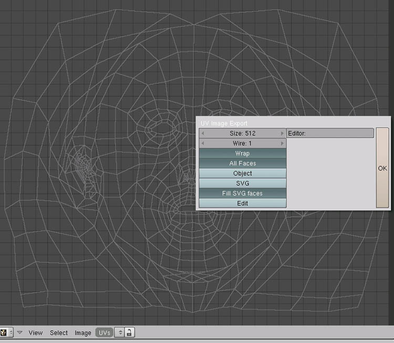
Task: Increase Wire value with right arrow
Action: (282, 143)
